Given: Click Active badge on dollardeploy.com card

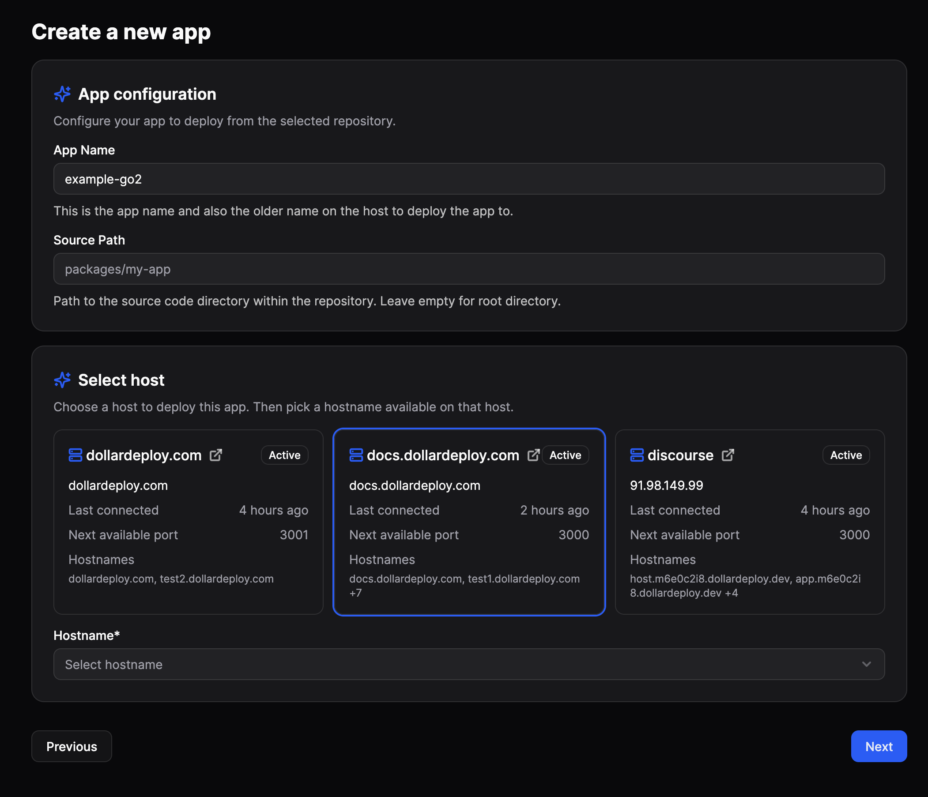Looking at the screenshot, I should click(x=284, y=455).
